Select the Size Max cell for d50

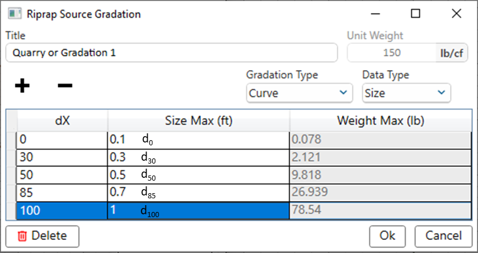coord(198,174)
